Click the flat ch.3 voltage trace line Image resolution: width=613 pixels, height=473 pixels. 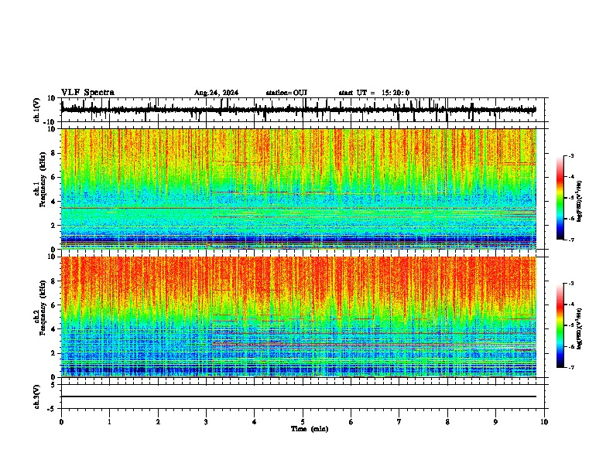[299, 396]
